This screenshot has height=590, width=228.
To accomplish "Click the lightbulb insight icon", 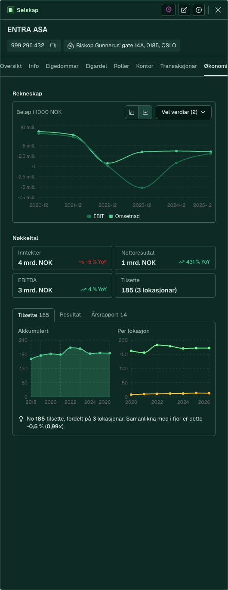I will (x=21, y=418).
